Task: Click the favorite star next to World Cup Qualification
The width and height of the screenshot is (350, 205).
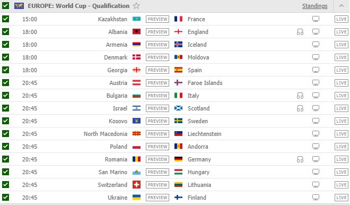Action: pyautogui.click(x=136, y=6)
